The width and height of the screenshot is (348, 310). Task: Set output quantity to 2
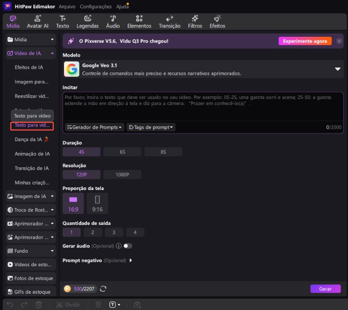coord(93,232)
